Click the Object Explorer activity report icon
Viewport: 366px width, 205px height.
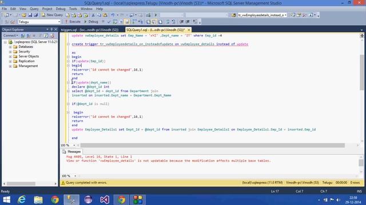[x=52, y=35]
